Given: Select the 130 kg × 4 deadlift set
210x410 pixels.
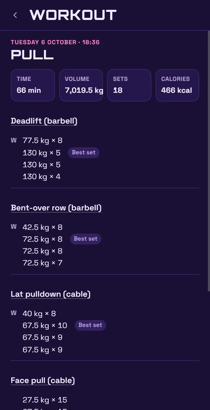Looking at the screenshot, I should (x=41, y=177).
